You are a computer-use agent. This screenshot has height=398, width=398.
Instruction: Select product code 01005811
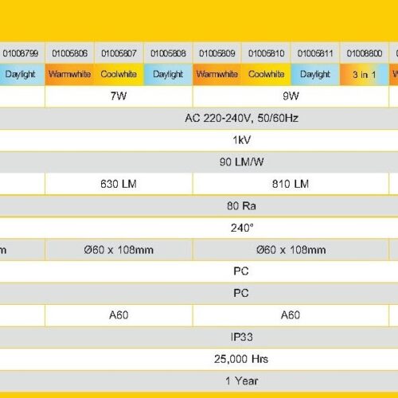315,53
